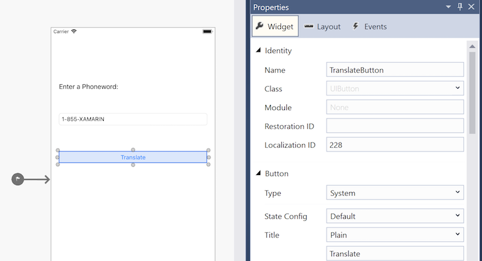Click the Name field containing TranslateButton
Viewport: 482px width, 261px height.
point(395,70)
